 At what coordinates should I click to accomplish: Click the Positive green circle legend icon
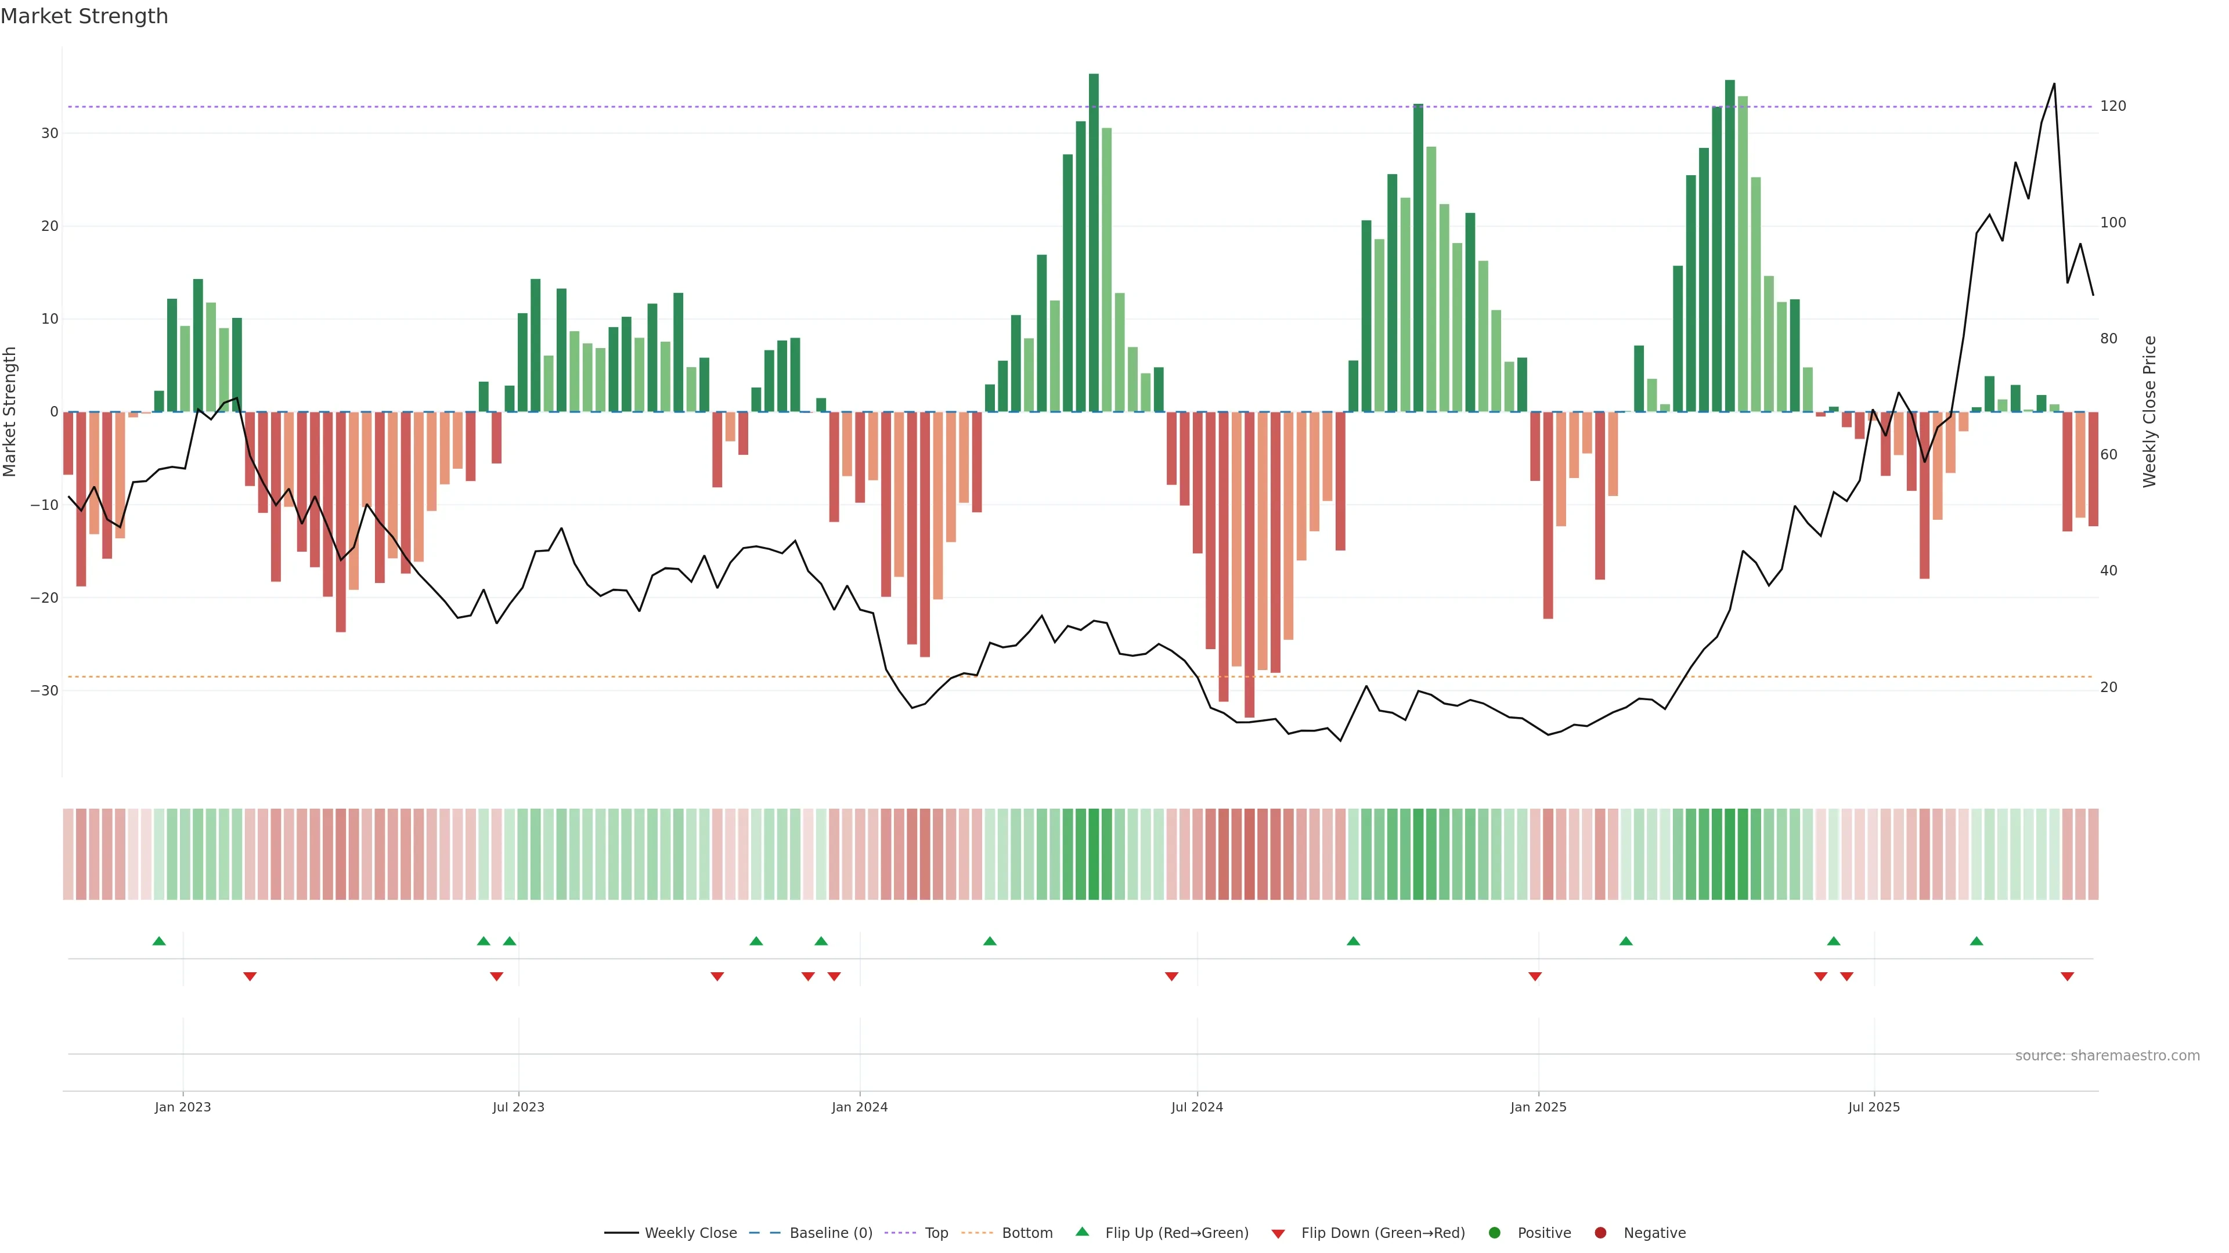1494,1232
